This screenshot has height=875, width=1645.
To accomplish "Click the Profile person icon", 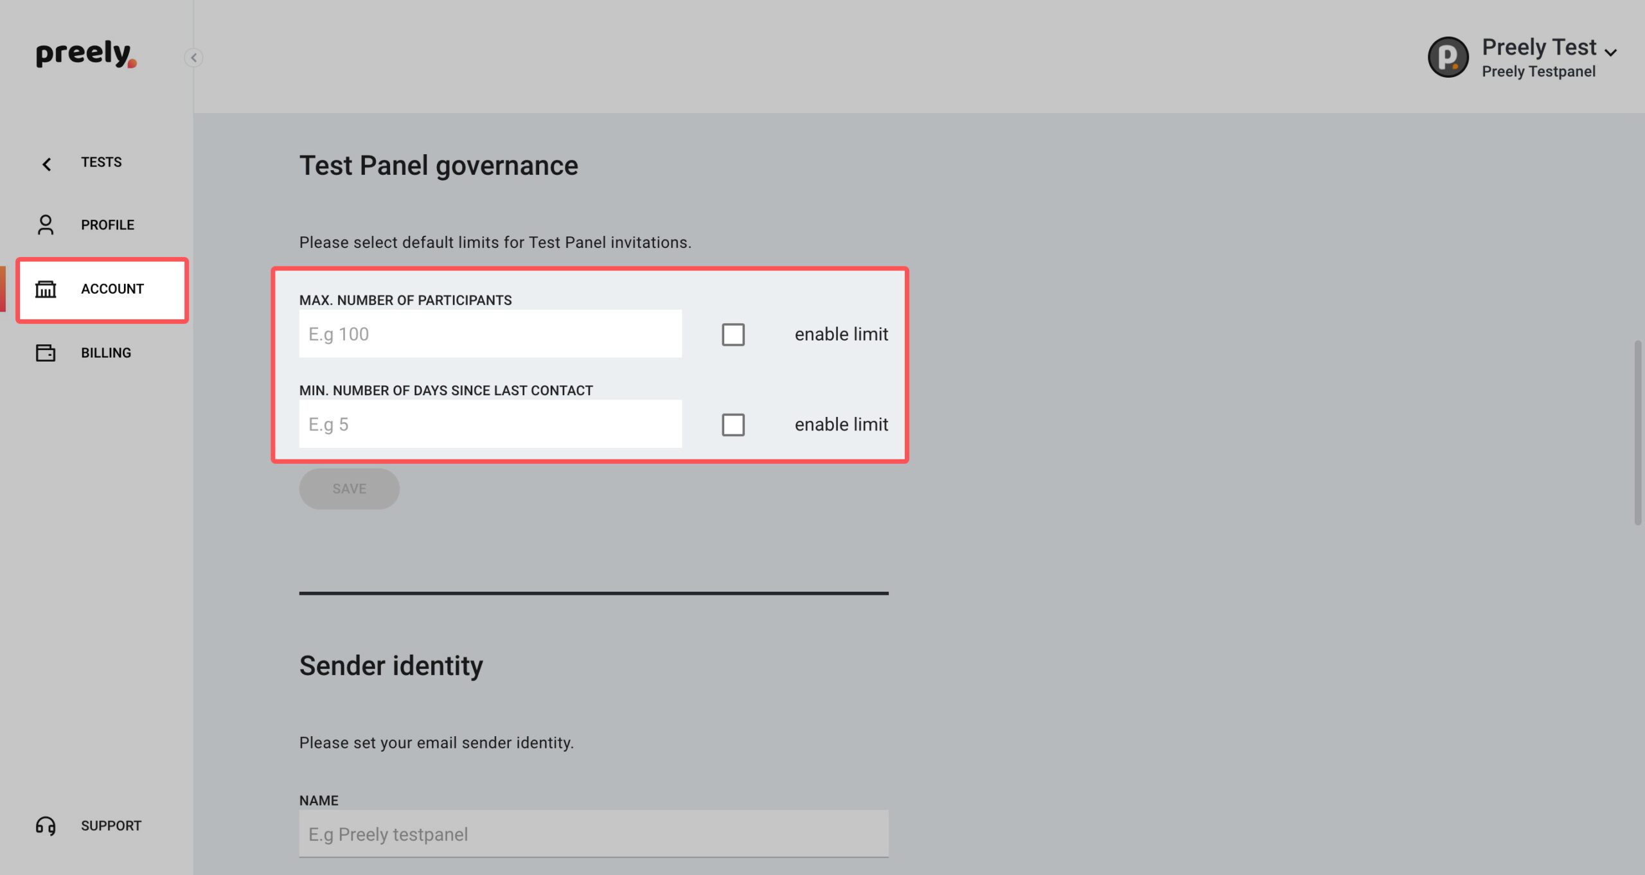I will pos(46,225).
